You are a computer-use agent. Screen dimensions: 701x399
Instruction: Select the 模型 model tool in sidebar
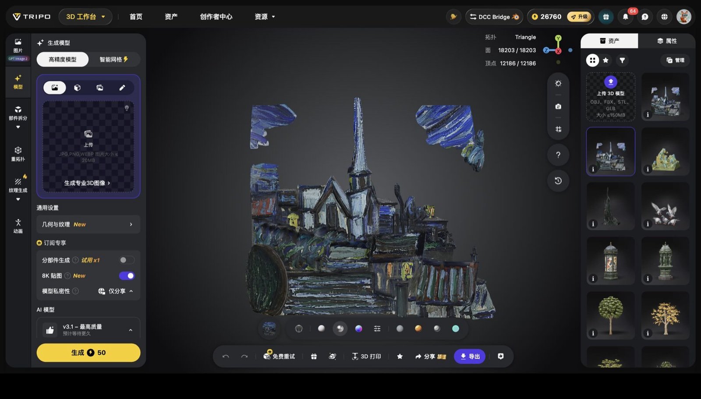(18, 82)
